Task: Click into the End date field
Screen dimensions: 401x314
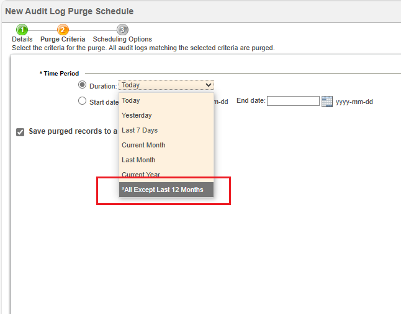Action: 293,102
